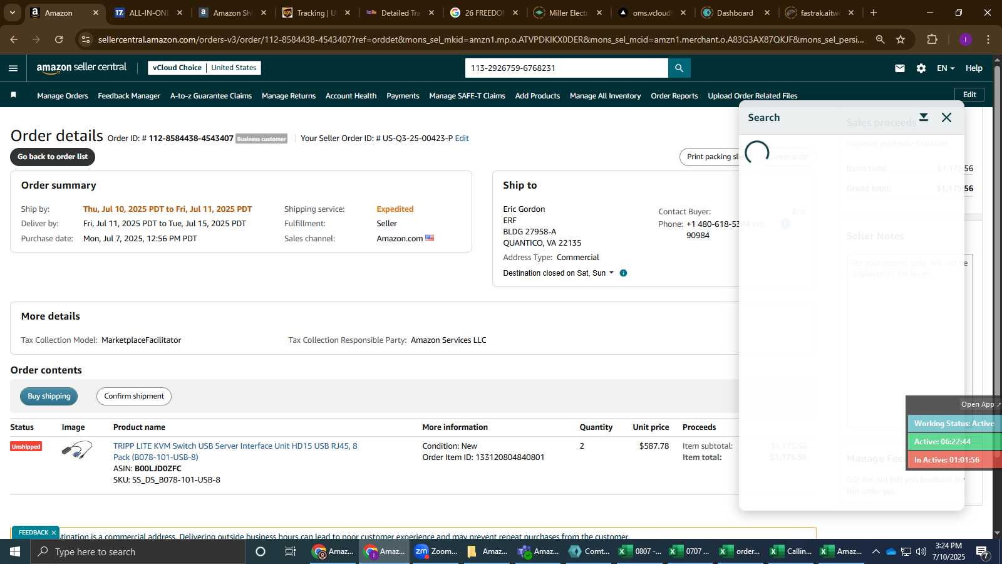This screenshot has height=564, width=1002.
Task: Open Task View in the taskbar
Action: [x=291, y=551]
